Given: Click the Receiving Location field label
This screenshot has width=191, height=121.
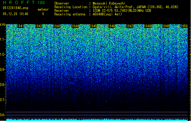Looking at the screenshot, I should point(71,7).
